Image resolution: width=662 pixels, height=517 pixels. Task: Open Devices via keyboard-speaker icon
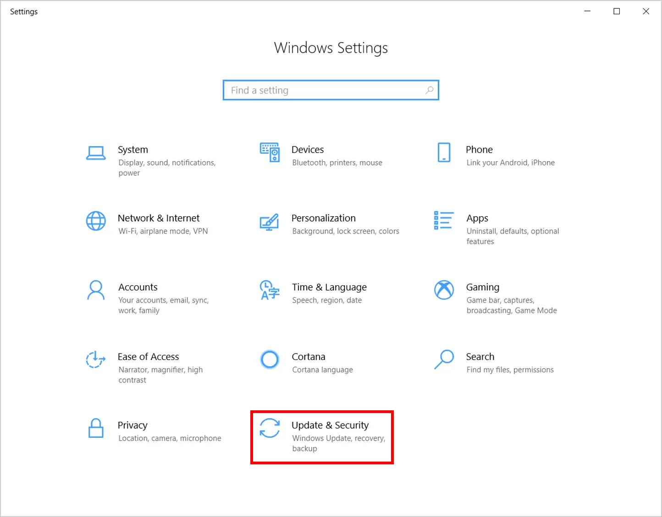coord(270,152)
